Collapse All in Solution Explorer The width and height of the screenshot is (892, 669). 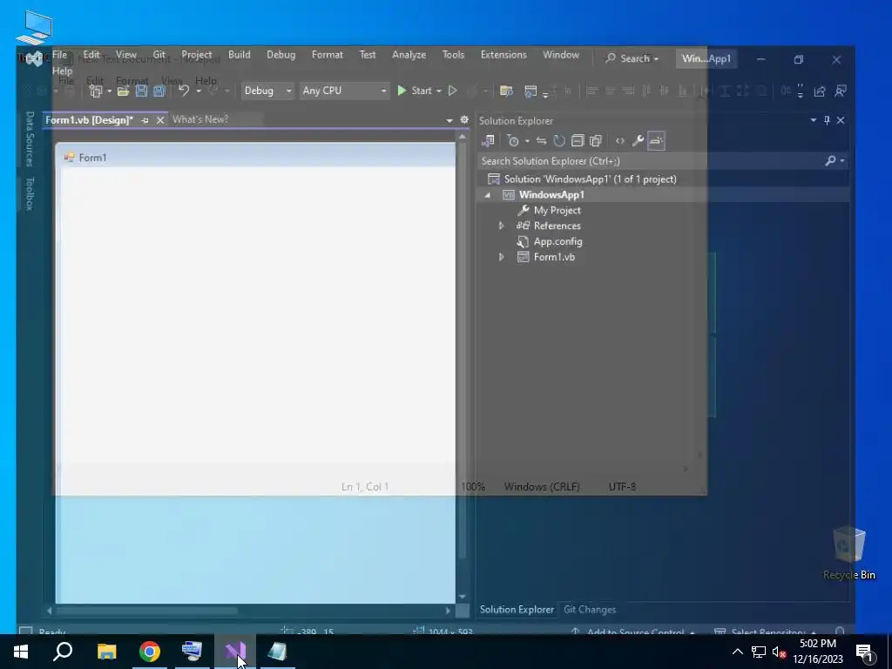tap(578, 140)
